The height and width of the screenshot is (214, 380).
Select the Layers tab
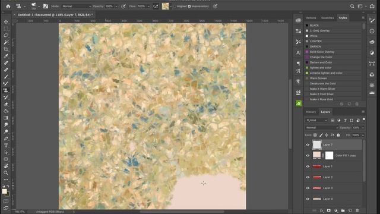click(x=325, y=112)
